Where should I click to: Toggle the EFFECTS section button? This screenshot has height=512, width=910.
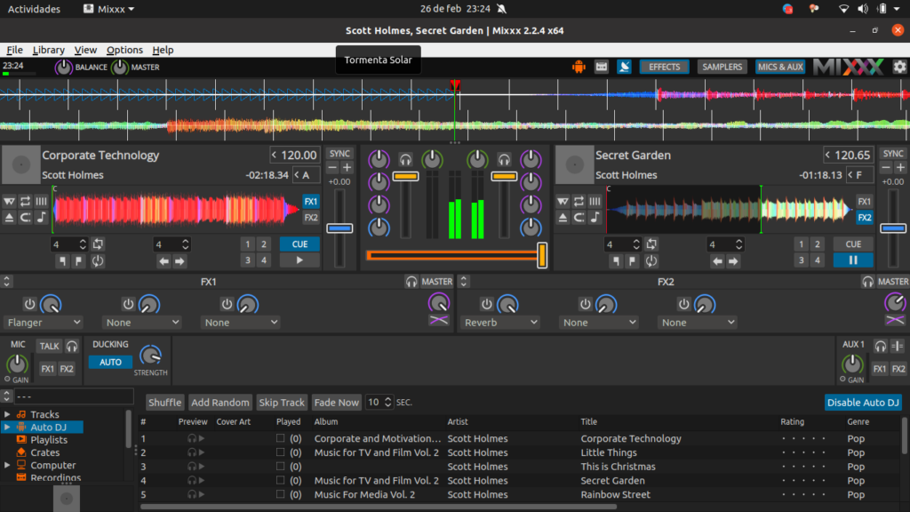coord(664,67)
